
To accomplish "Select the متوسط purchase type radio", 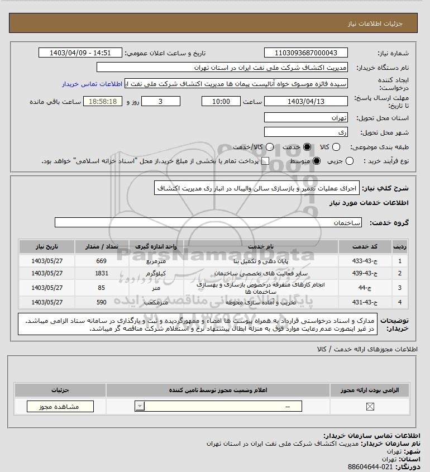I will point(317,161).
